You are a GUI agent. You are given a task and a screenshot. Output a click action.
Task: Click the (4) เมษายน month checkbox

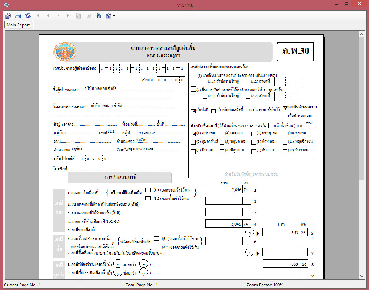tap(222, 134)
